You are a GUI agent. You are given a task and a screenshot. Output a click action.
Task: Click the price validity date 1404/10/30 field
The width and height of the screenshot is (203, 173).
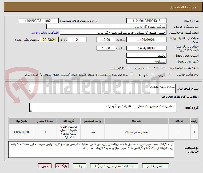pyautogui.click(x=146, y=48)
